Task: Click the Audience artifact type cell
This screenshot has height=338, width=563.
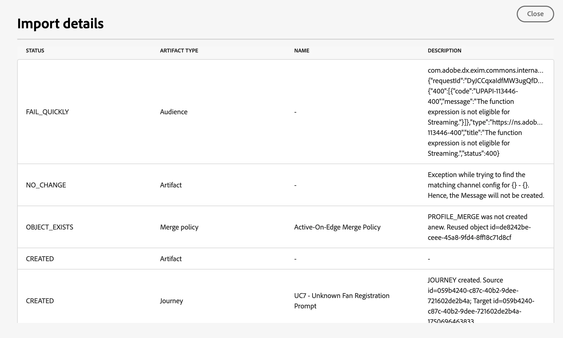Action: pos(174,112)
